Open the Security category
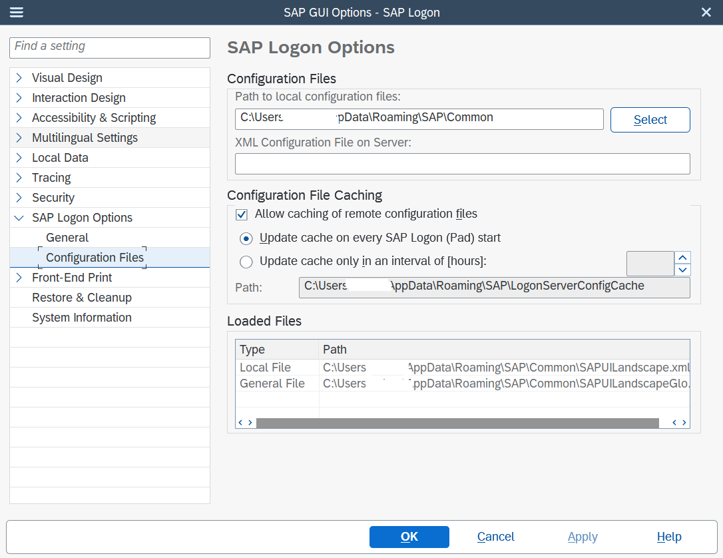 tap(53, 197)
